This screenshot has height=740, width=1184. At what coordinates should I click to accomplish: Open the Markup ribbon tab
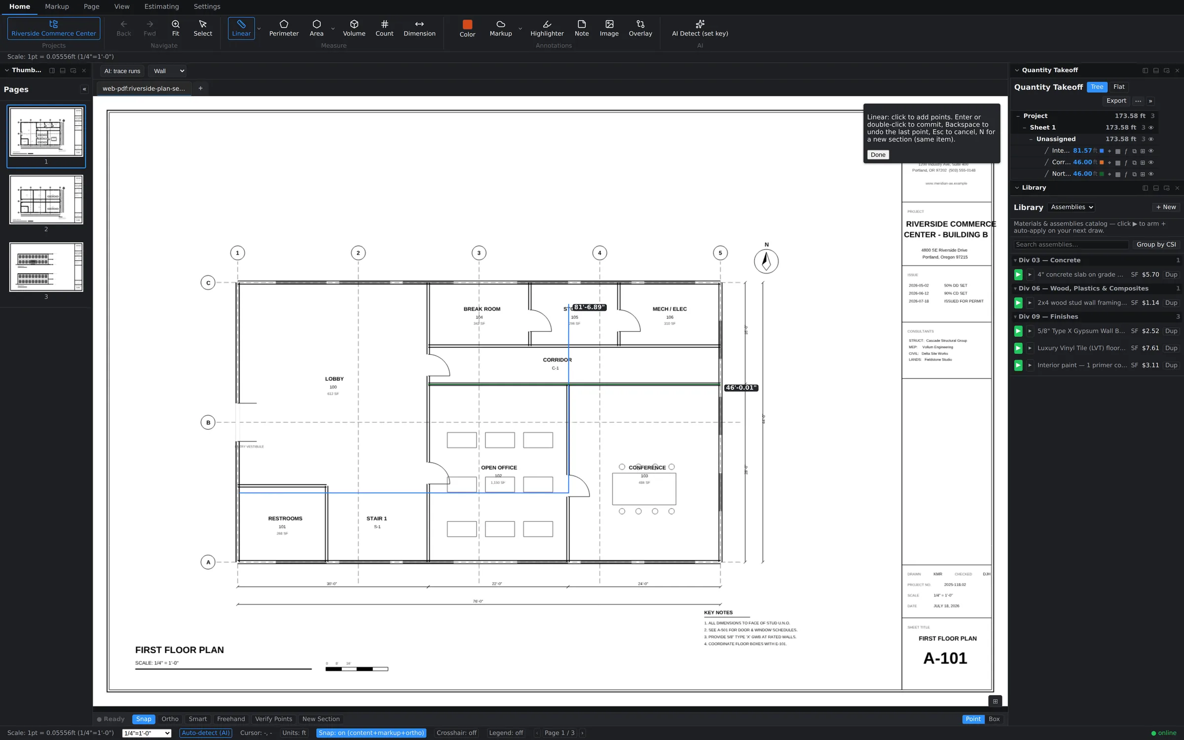pyautogui.click(x=57, y=6)
